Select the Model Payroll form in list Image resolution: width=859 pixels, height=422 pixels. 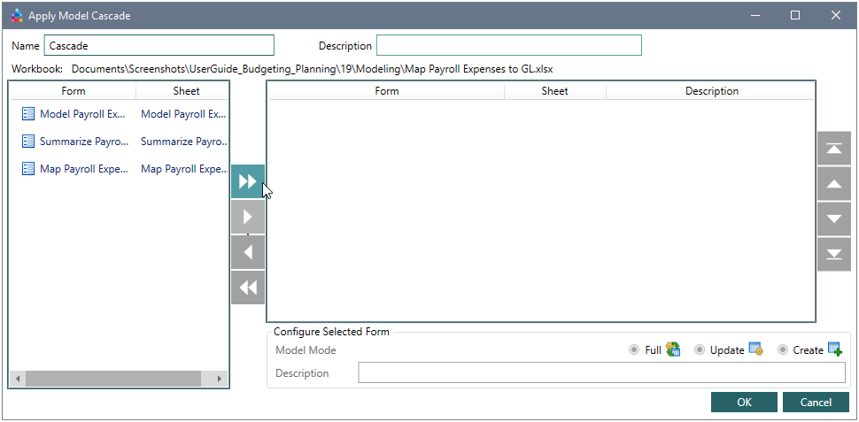pos(83,114)
